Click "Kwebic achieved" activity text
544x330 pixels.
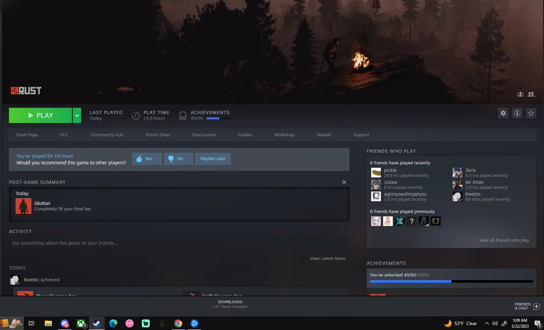(x=42, y=280)
